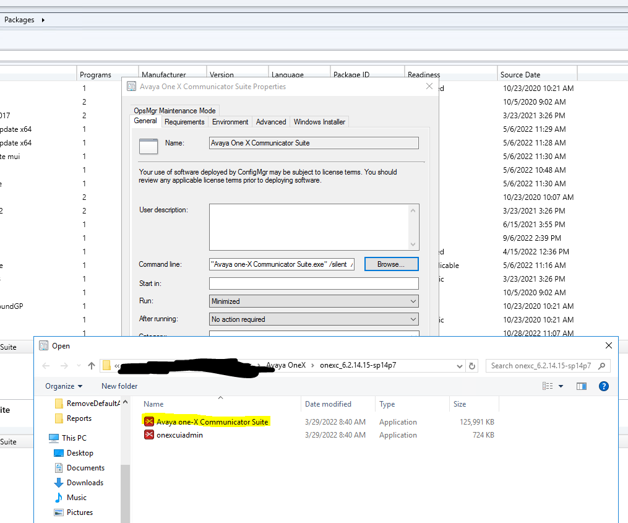Click in the Start in field
The height and width of the screenshot is (523, 628).
pos(314,283)
